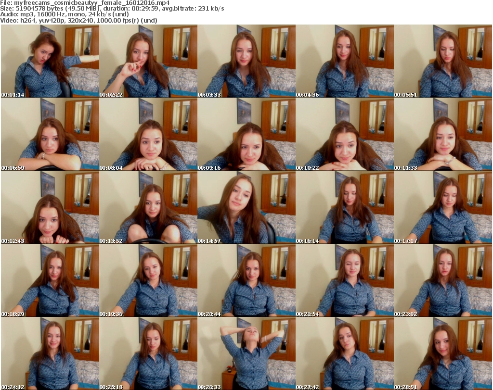Select the thumbnail stamped 00:18:29
Screen dimensions: 493x390
point(50,281)
